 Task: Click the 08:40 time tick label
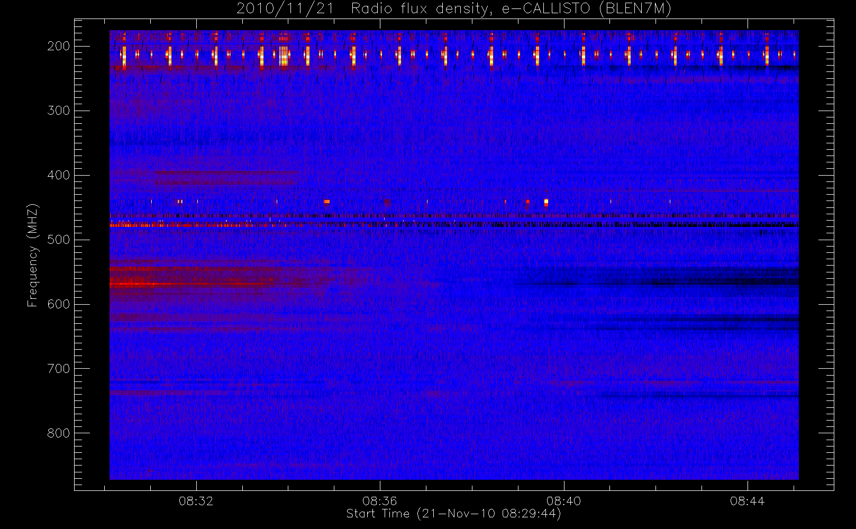(563, 501)
